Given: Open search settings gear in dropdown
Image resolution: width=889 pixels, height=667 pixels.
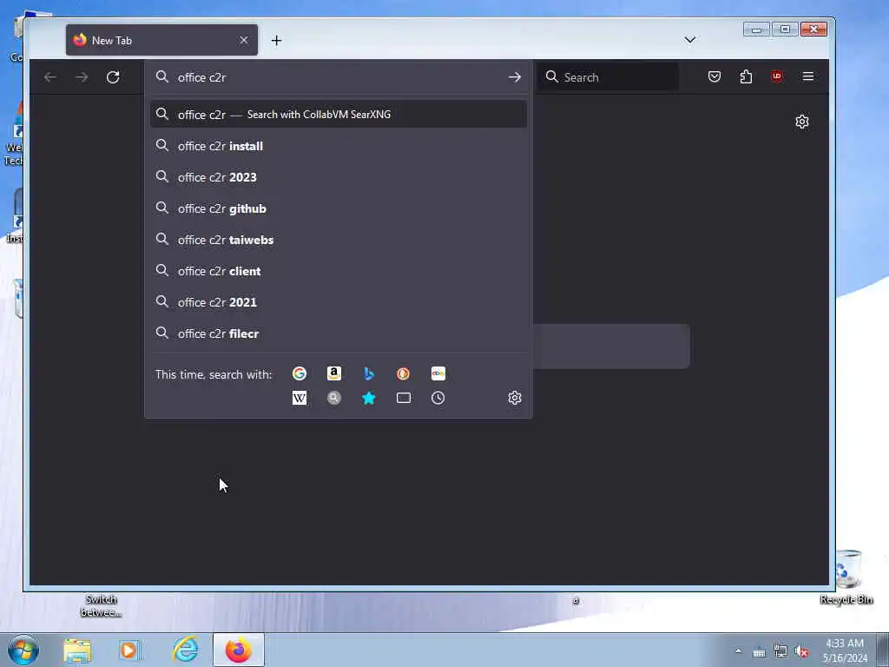Looking at the screenshot, I should tap(514, 398).
